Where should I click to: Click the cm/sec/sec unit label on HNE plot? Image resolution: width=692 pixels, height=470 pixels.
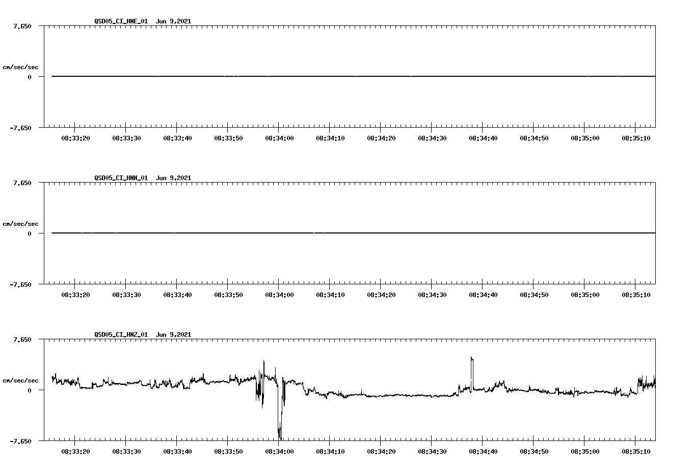pyautogui.click(x=20, y=67)
